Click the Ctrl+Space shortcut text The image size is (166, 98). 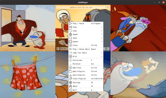[x=96, y=23]
